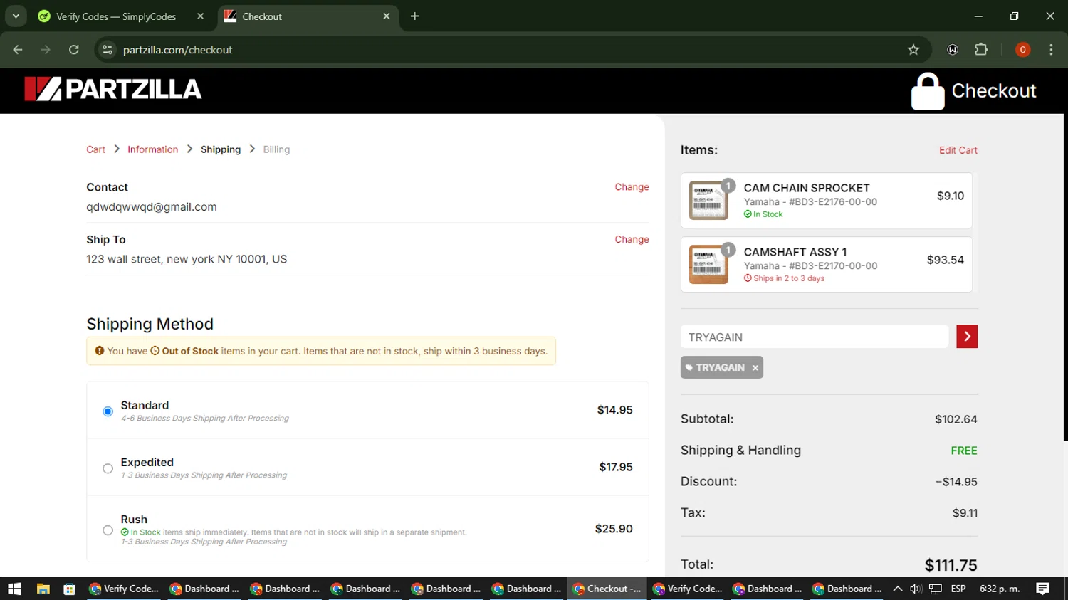
Task: Click the Shipping breadcrumb step
Action: click(221, 149)
